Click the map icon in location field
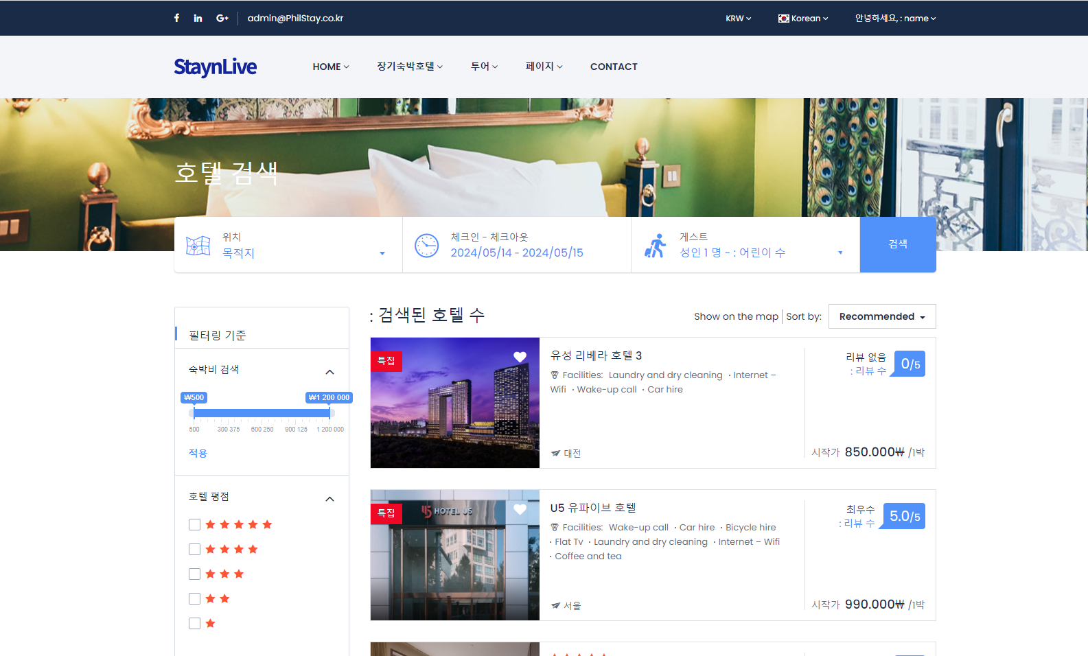The height and width of the screenshot is (656, 1088). point(198,245)
